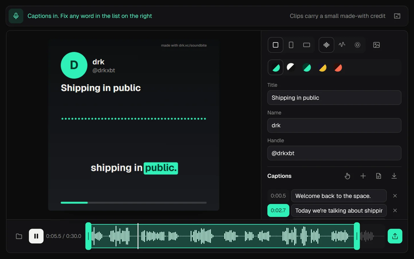This screenshot has height=259, width=414.
Task: Pick the yellow-and-navy color theme
Action: (323, 68)
